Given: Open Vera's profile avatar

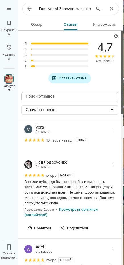Looking at the screenshot, I should tap(28, 129).
